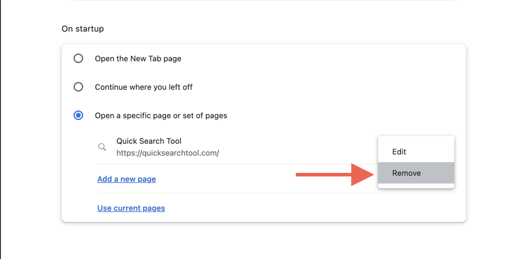This screenshot has height=259, width=532.
Task: Click the red arrow's triangular head
Action: 361,174
